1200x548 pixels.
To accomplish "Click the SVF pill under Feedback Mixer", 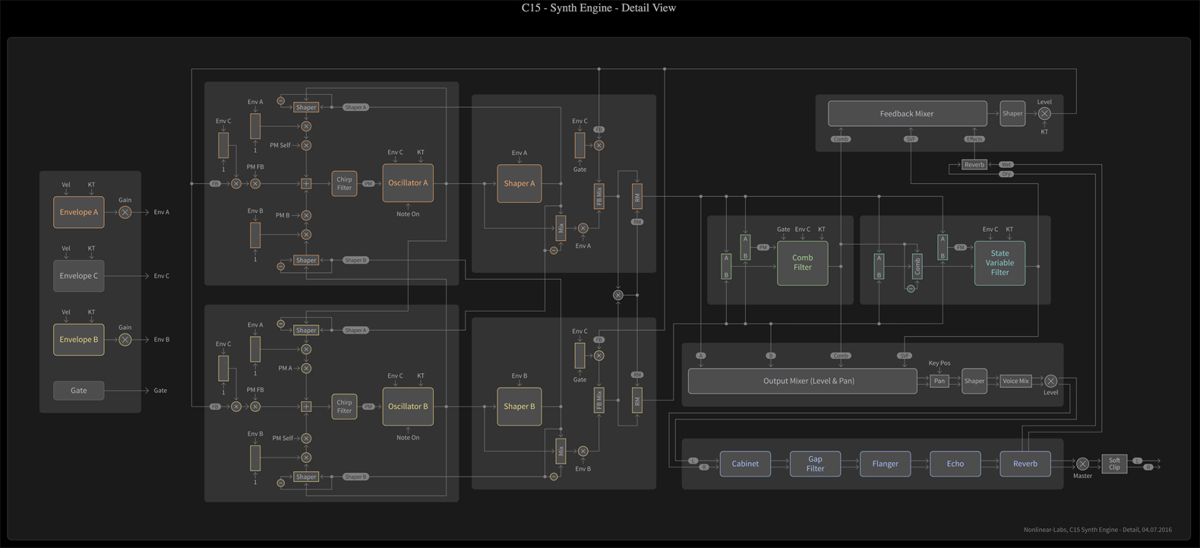I will click(x=911, y=139).
